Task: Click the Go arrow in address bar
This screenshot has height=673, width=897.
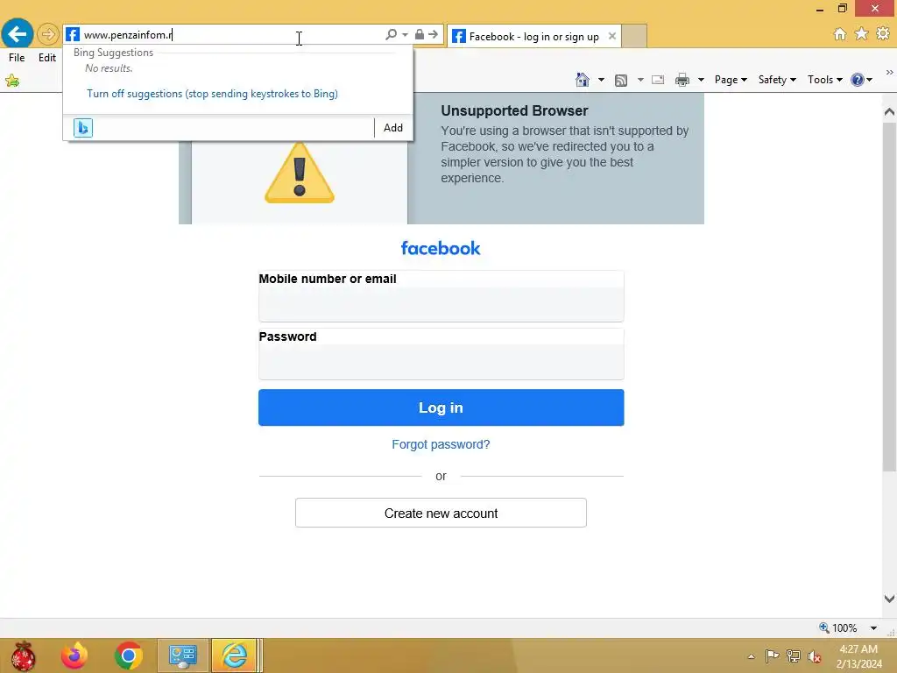Action: [434, 34]
